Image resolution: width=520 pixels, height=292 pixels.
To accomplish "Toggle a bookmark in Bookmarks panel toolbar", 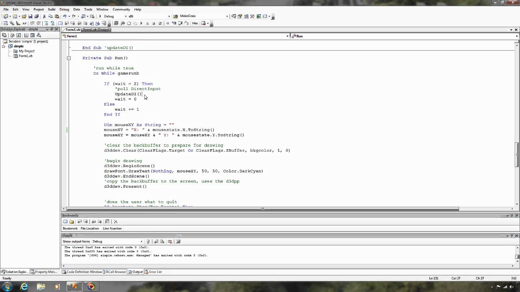I will point(65,221).
